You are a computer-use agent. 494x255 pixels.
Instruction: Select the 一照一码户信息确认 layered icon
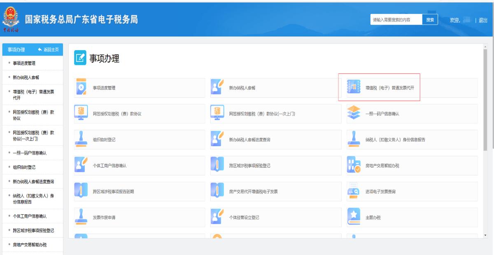pos(353,114)
